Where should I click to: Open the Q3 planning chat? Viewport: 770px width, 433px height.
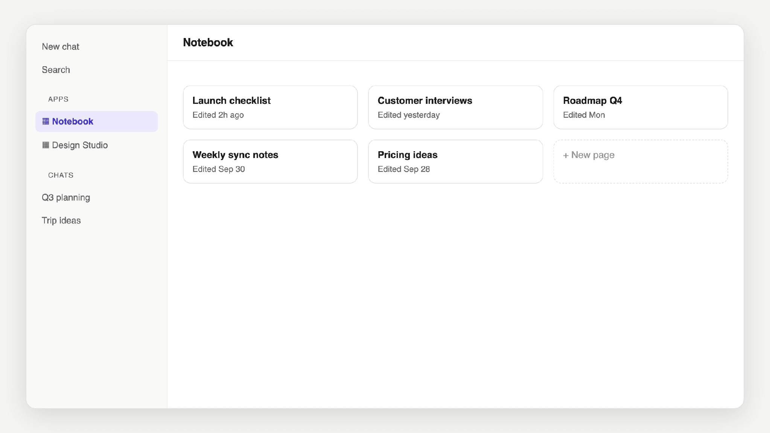click(x=66, y=198)
